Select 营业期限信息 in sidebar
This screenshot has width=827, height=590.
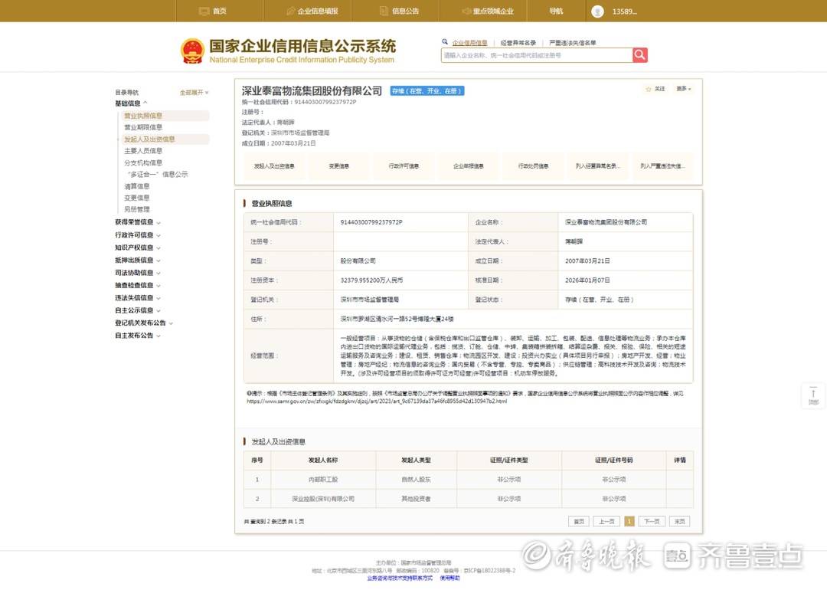click(143, 127)
